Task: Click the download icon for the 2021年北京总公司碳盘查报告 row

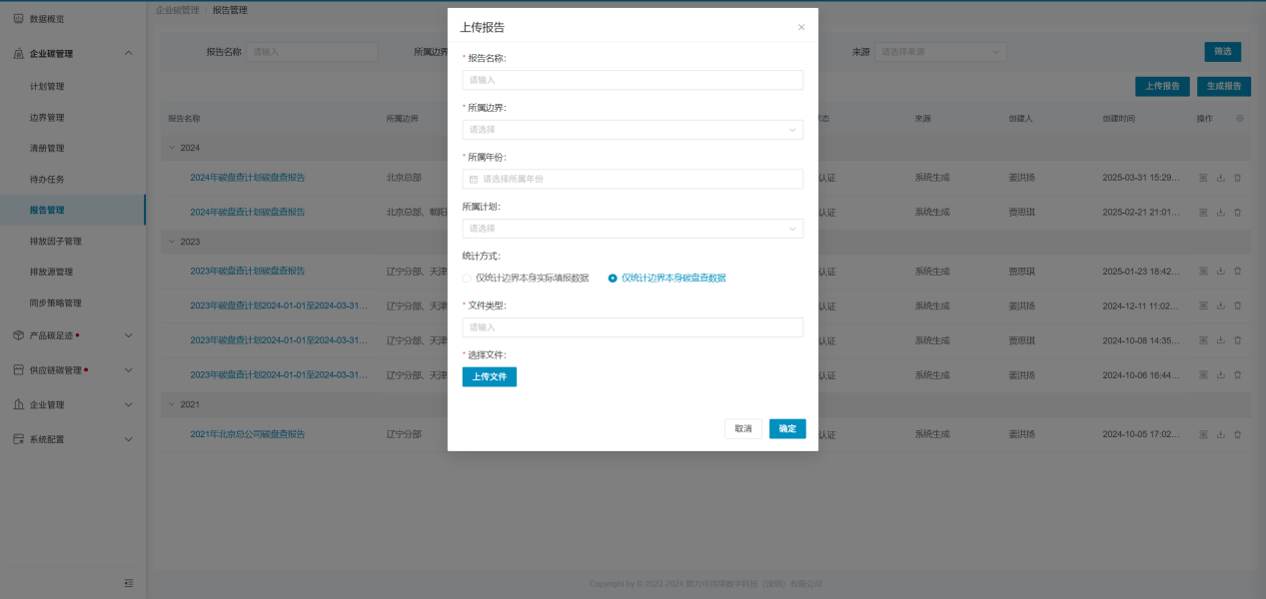Action: click(x=1220, y=434)
